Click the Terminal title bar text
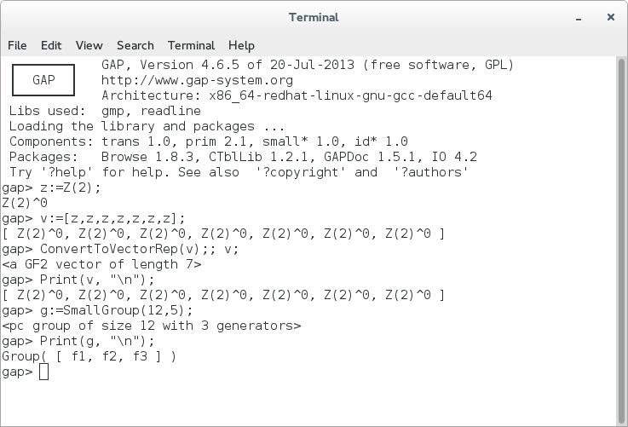This screenshot has width=628, height=427. 314,17
